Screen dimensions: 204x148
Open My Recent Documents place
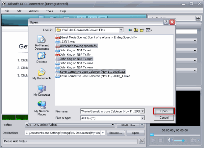tap(42, 43)
